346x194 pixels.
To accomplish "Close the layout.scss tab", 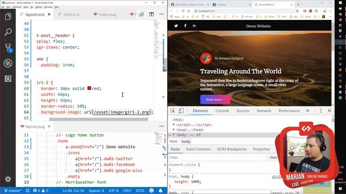I will click(49, 15).
